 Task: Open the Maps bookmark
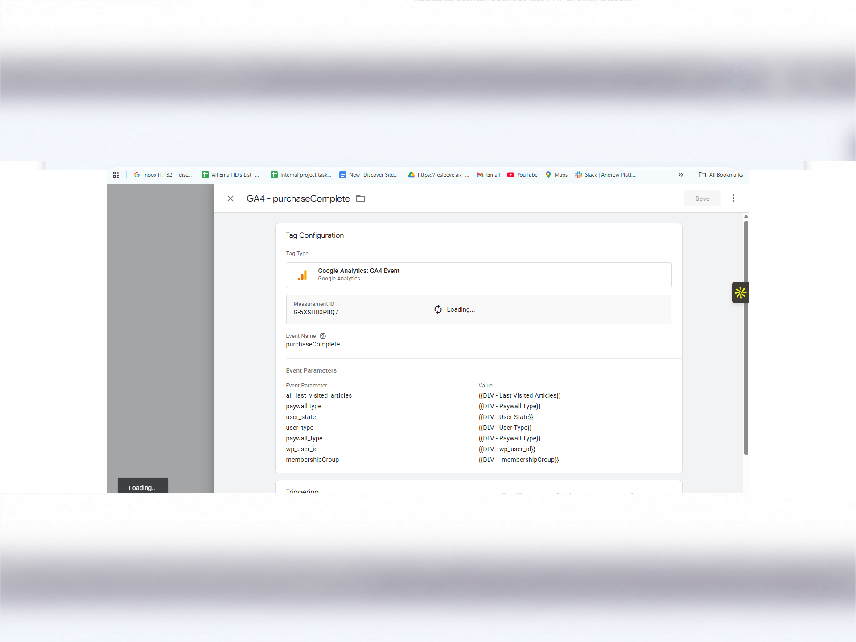pos(556,175)
